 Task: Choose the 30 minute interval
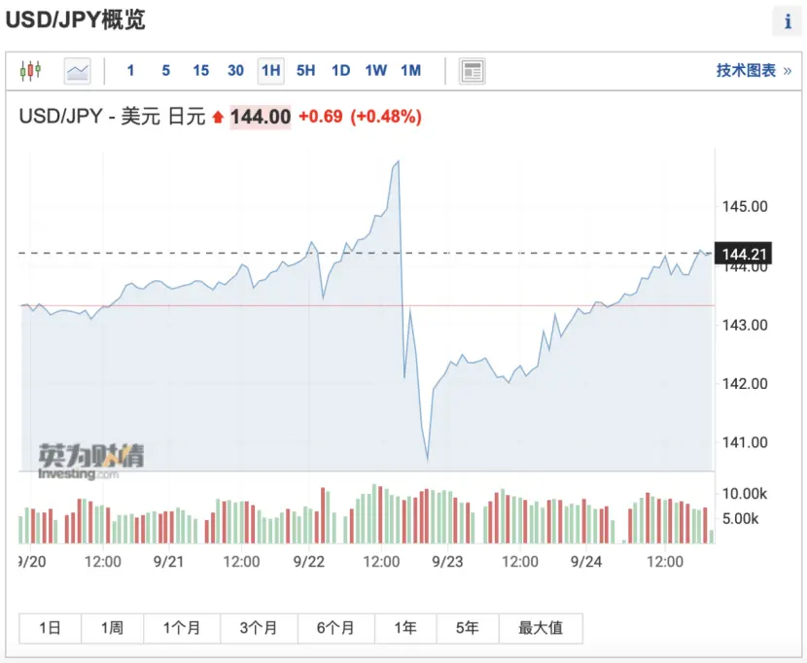tap(235, 71)
